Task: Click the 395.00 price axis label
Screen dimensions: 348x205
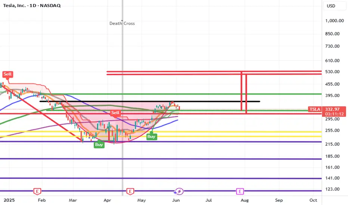Action: point(332,95)
